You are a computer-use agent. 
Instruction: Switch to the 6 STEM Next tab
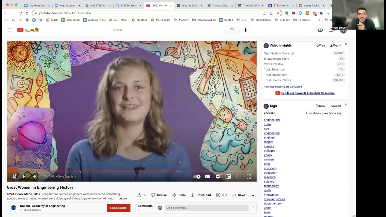128,5
